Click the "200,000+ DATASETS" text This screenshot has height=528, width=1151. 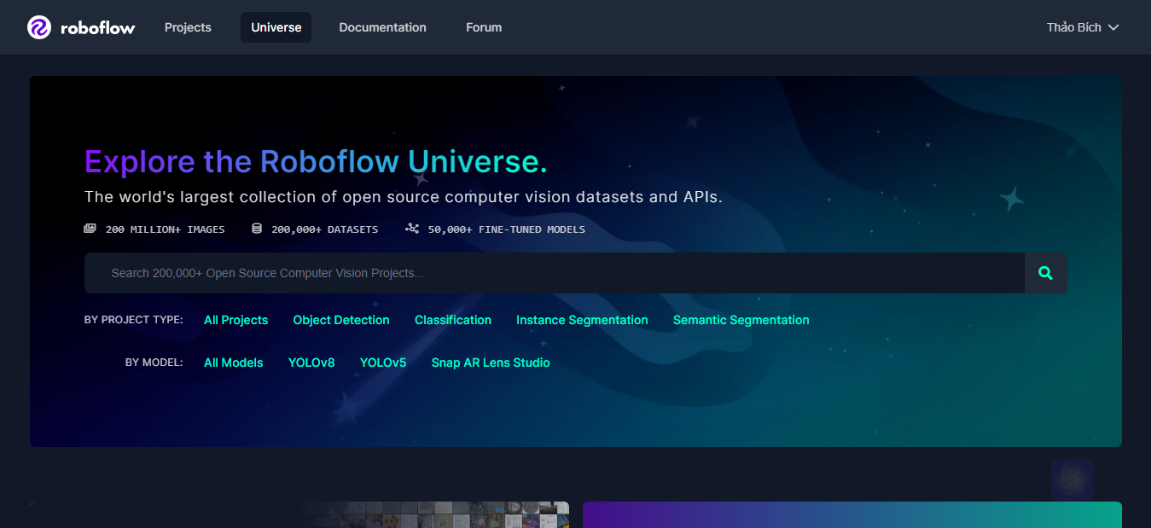(324, 229)
